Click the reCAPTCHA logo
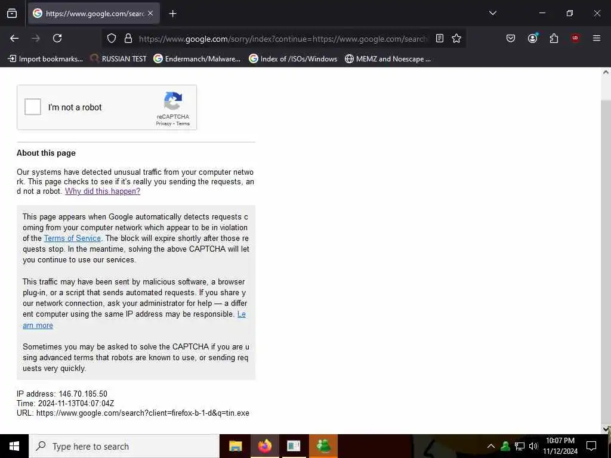This screenshot has height=458, width=611. [x=173, y=101]
